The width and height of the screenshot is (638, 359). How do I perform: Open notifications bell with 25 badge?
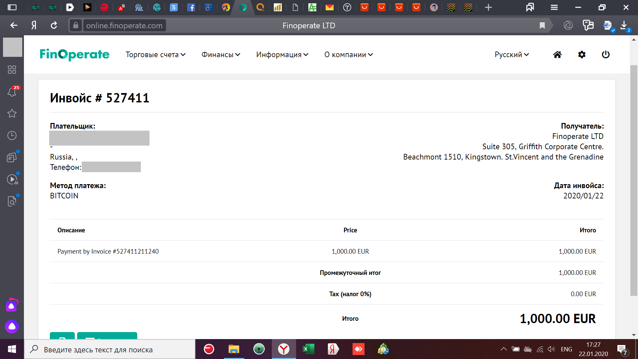12,92
